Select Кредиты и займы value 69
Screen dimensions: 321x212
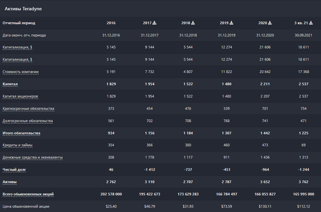tap(303, 145)
